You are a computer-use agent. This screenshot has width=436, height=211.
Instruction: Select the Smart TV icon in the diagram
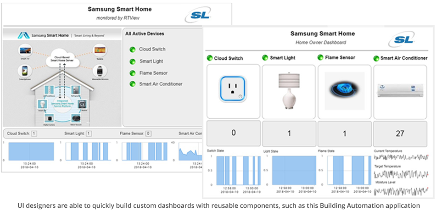tap(25, 51)
